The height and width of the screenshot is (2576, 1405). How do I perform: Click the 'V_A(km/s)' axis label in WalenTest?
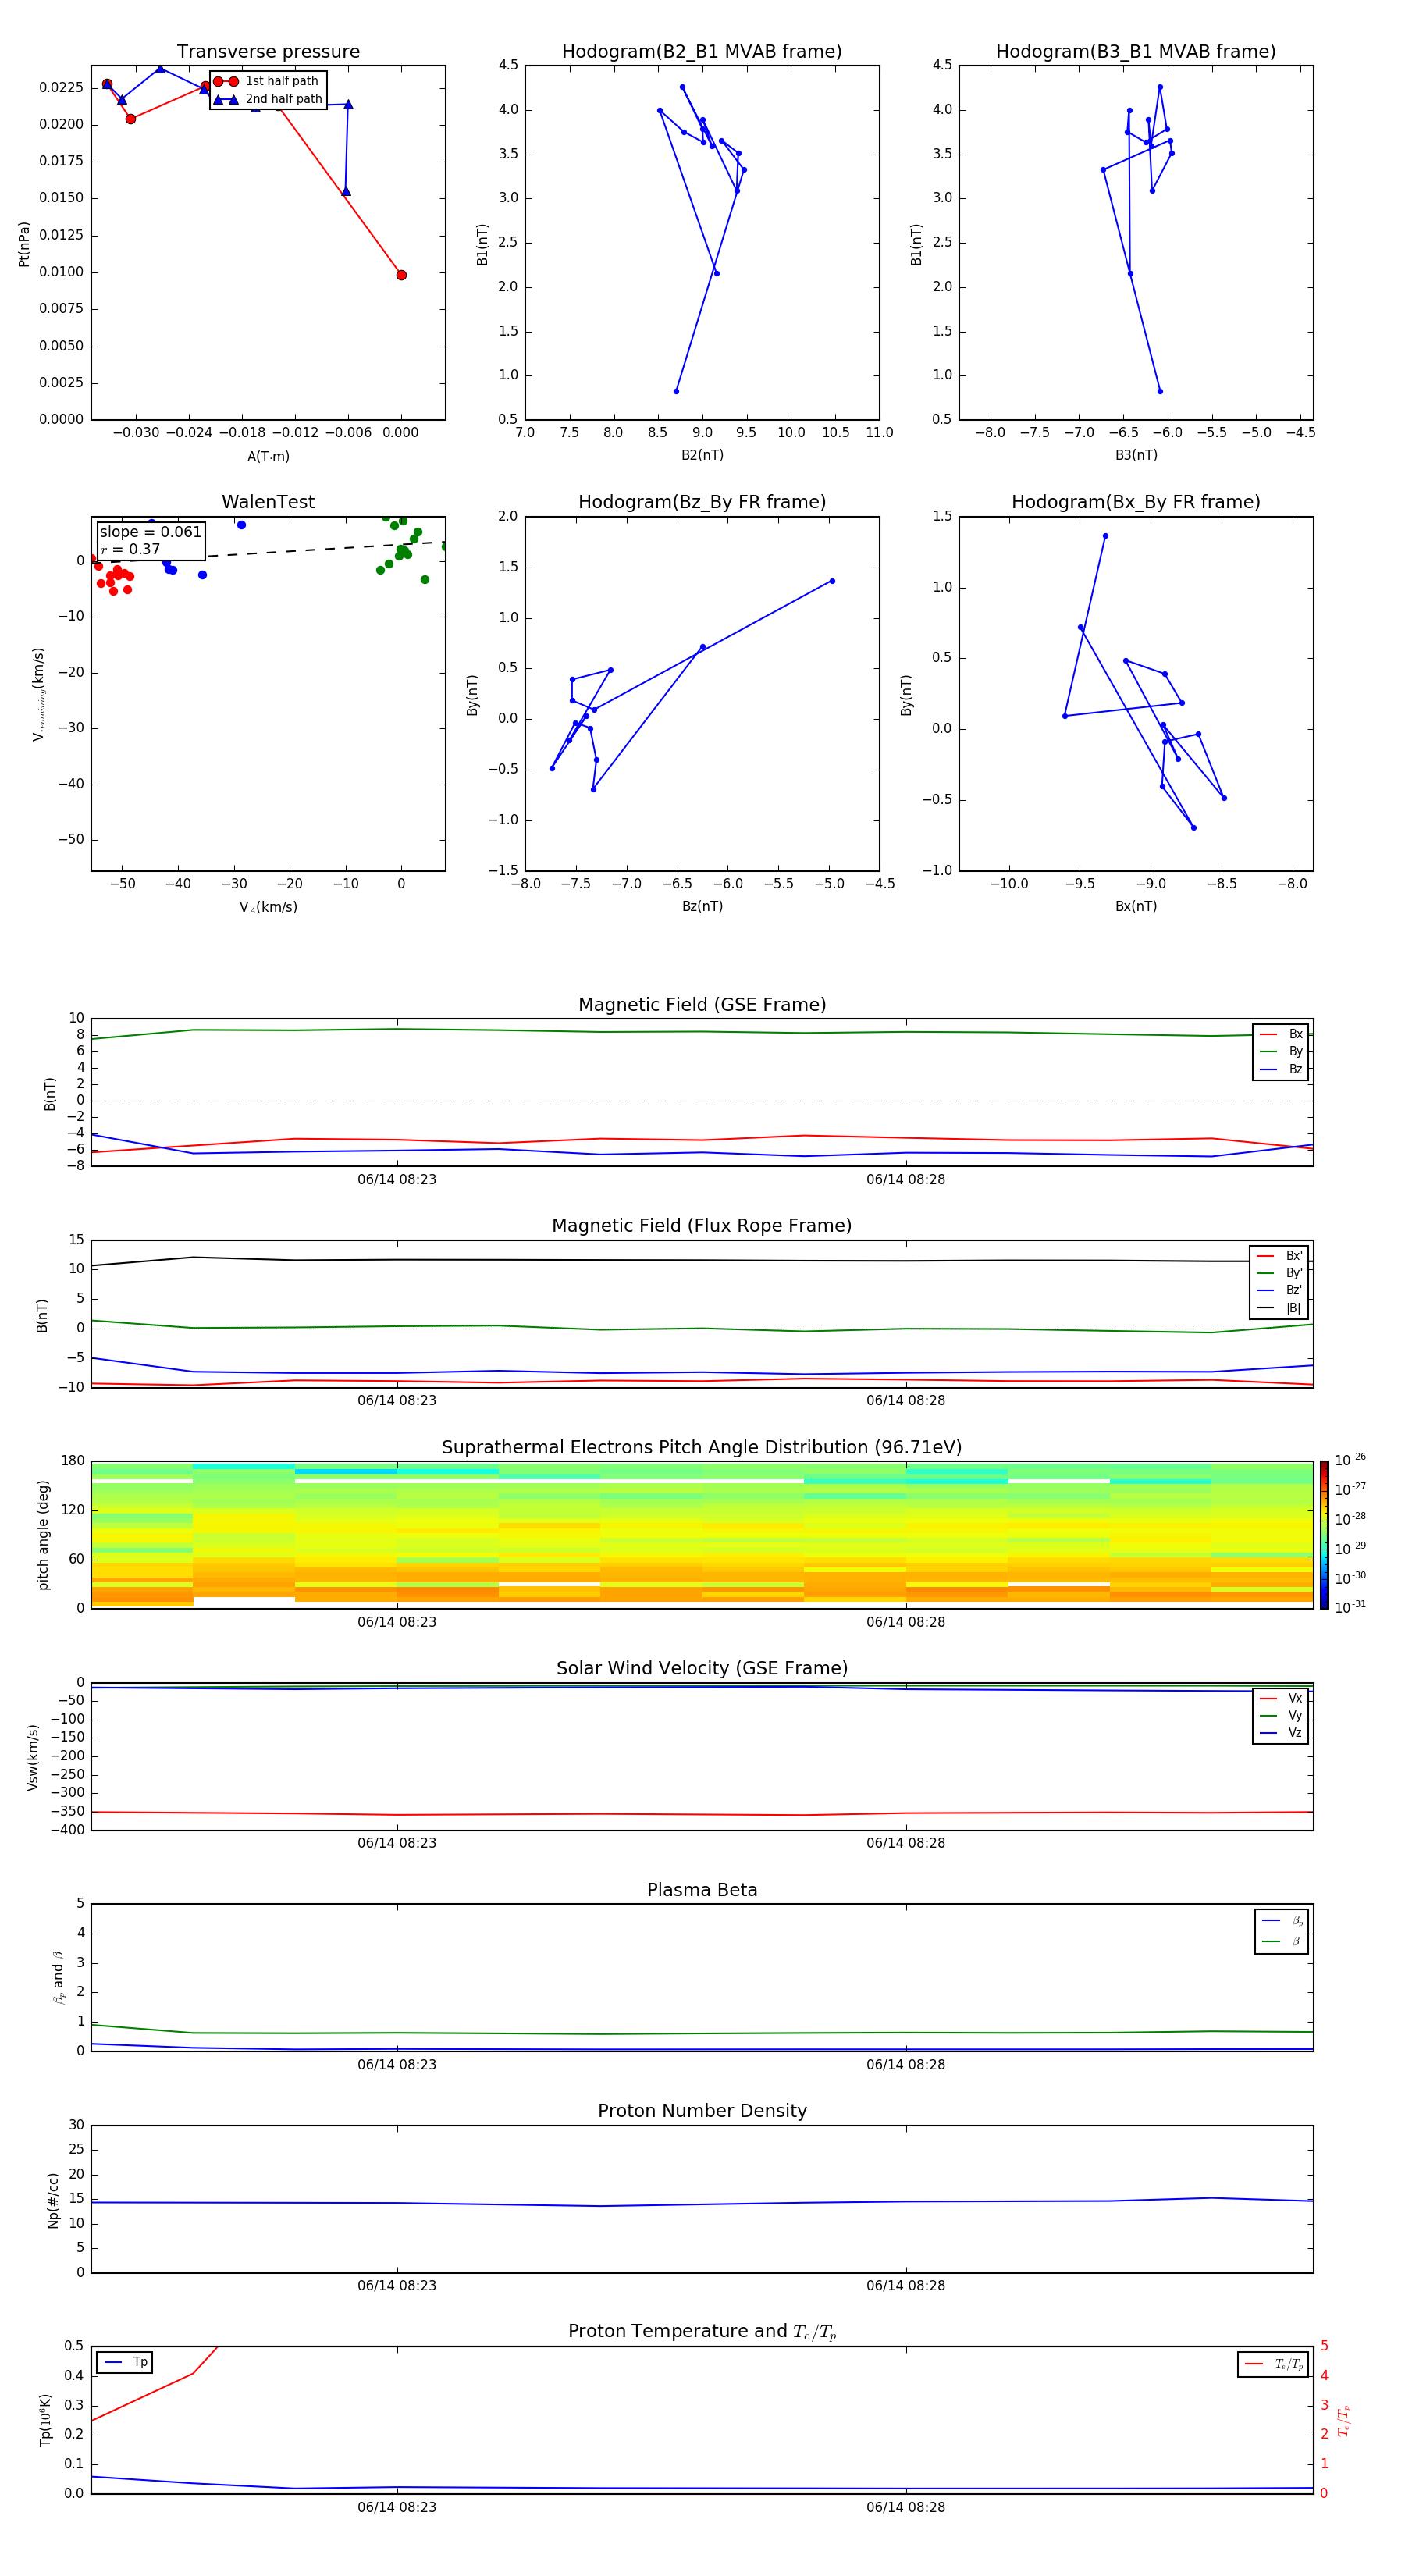[x=268, y=907]
